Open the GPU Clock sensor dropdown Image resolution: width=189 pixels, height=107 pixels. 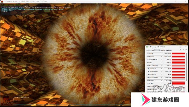click(162, 53)
